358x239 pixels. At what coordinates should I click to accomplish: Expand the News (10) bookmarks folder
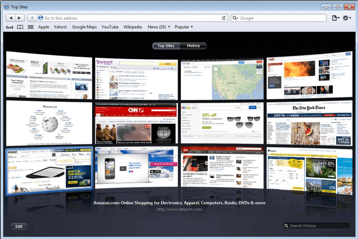159,27
